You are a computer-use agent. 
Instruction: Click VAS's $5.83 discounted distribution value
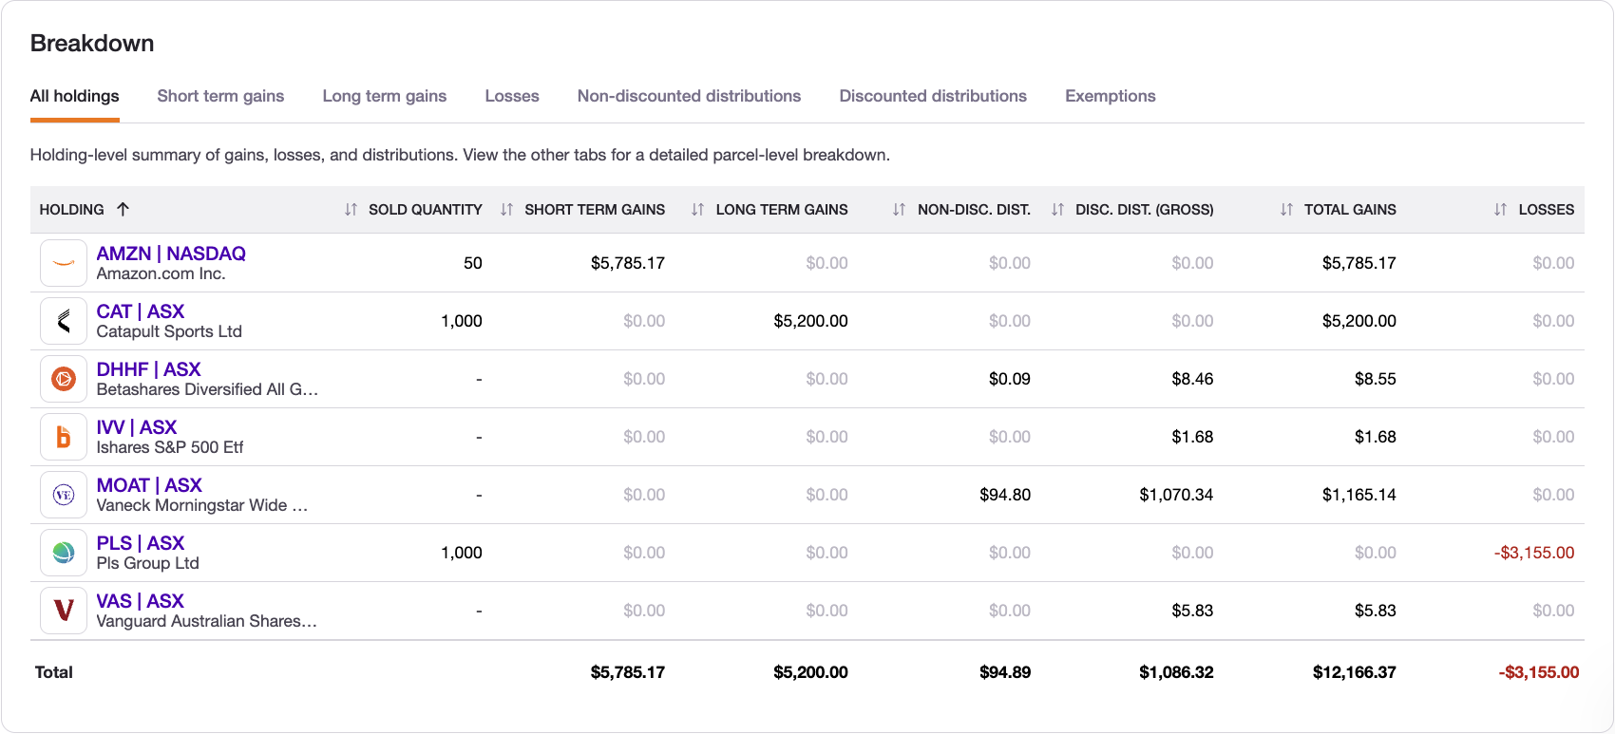1192,611
